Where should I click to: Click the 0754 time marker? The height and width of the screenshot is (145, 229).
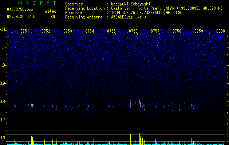coord(90,31)
